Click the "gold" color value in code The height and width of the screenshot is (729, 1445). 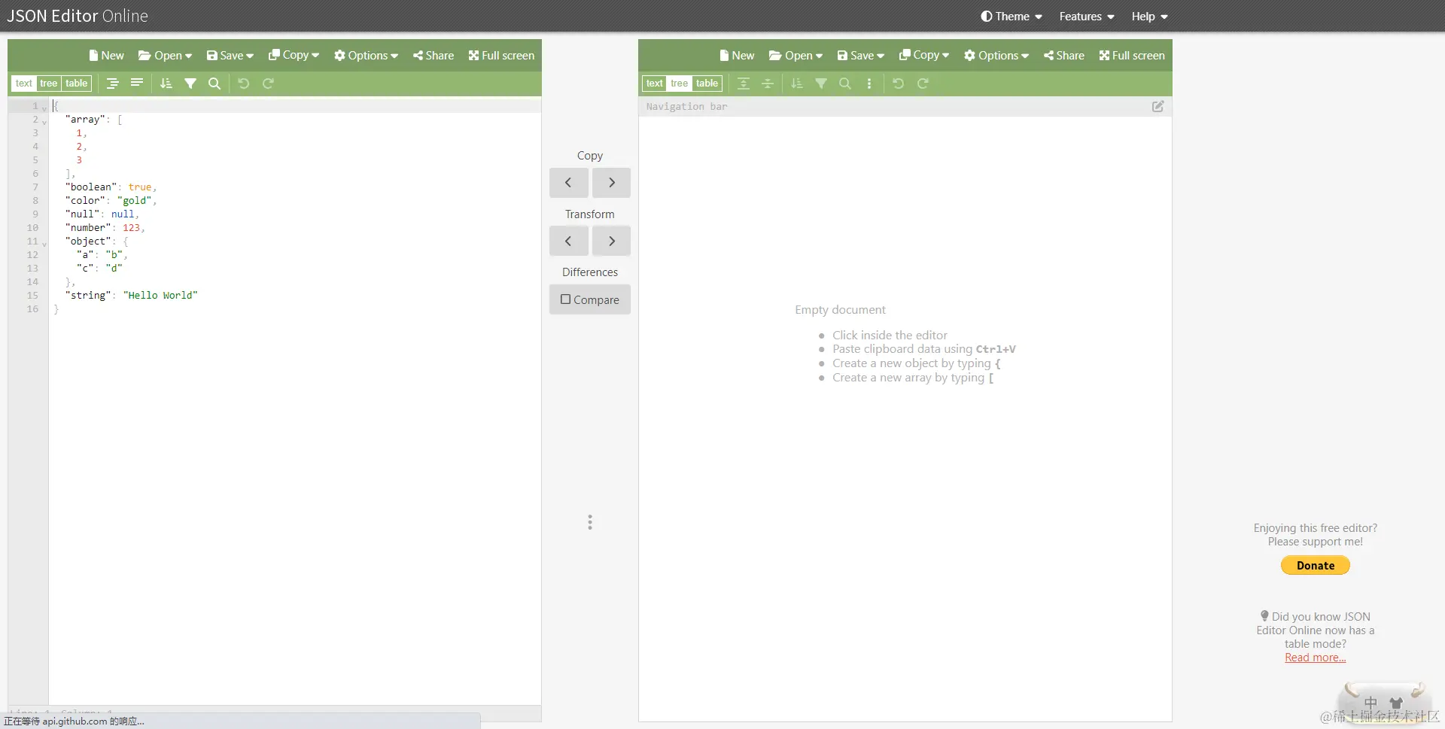(x=135, y=201)
